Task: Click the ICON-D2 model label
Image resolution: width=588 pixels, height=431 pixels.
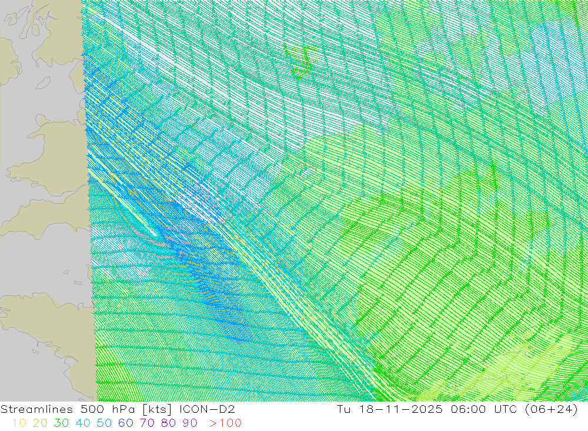Action: 207,409
